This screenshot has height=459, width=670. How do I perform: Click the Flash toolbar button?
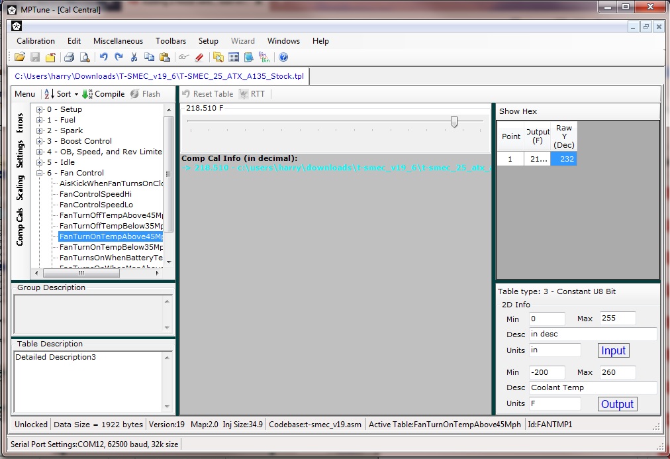145,94
